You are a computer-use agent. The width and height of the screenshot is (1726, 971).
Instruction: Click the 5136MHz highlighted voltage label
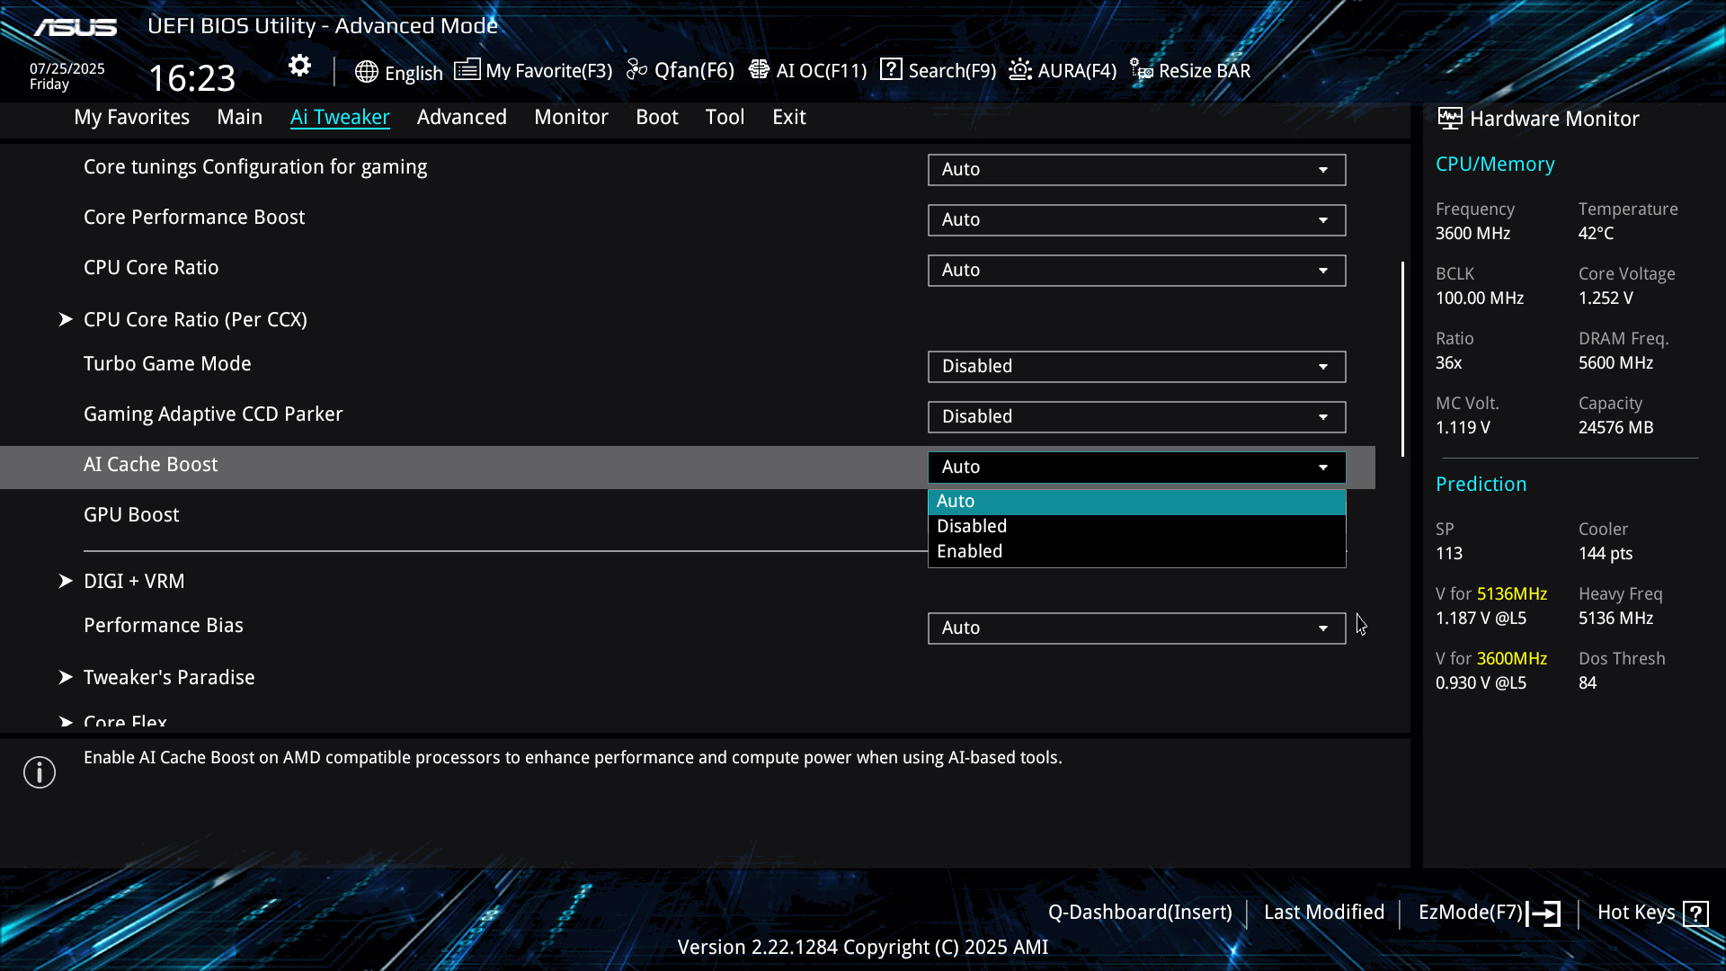point(1512,594)
